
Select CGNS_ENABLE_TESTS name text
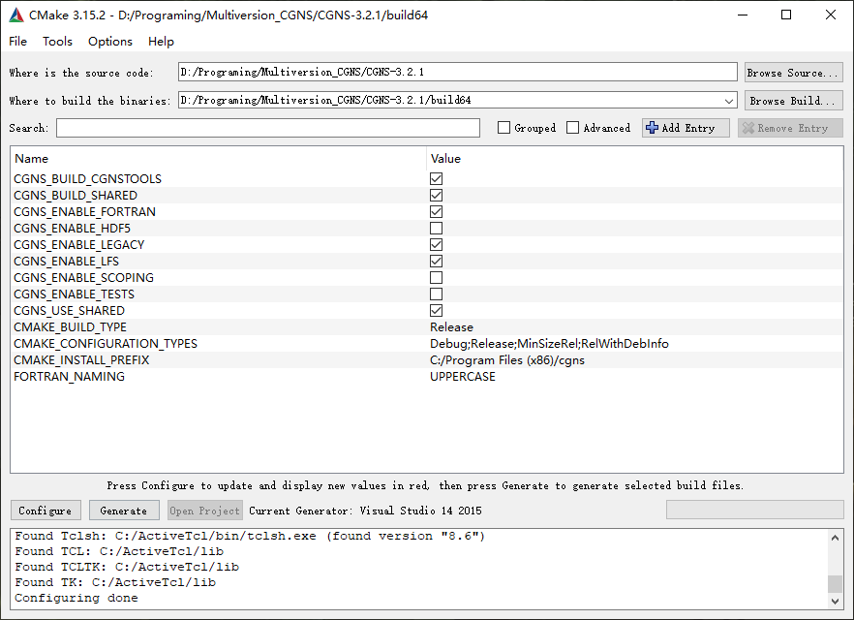[74, 294]
